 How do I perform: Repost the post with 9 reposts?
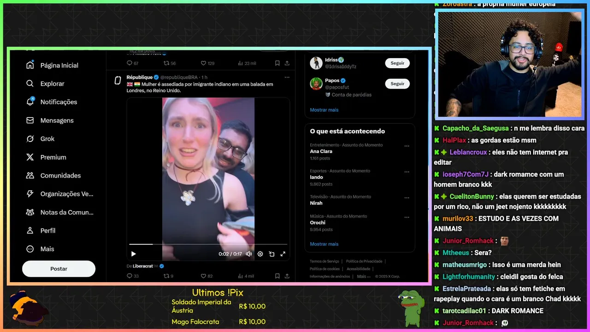(x=166, y=276)
